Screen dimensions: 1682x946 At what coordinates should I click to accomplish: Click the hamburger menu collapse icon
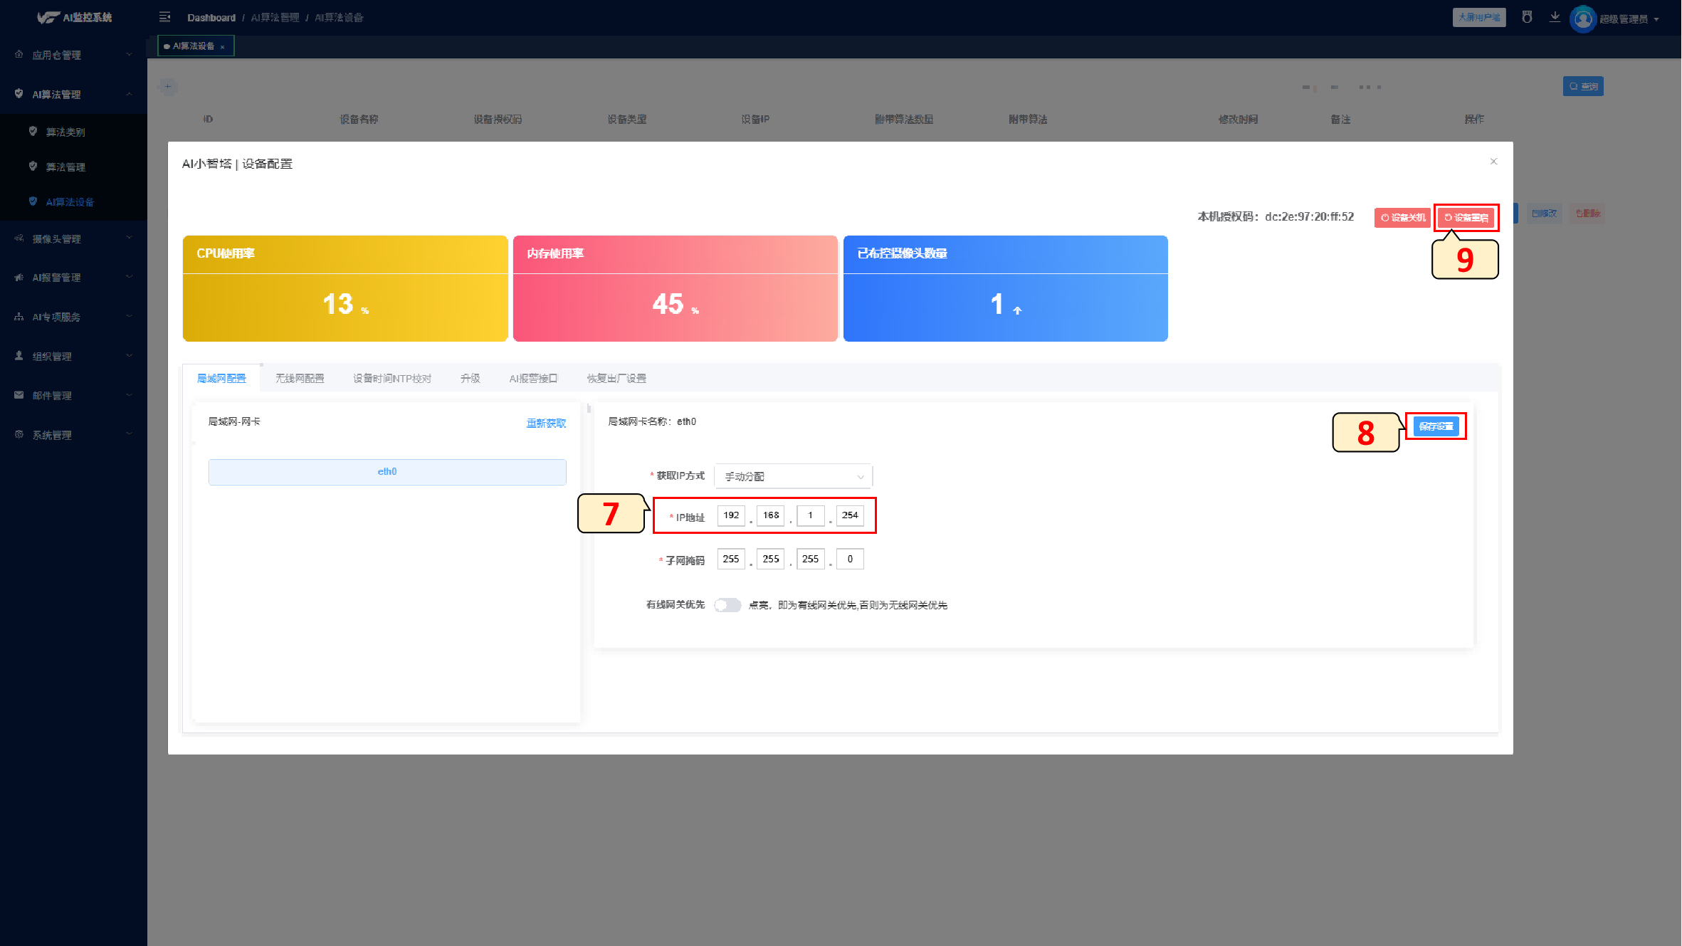coord(164,17)
